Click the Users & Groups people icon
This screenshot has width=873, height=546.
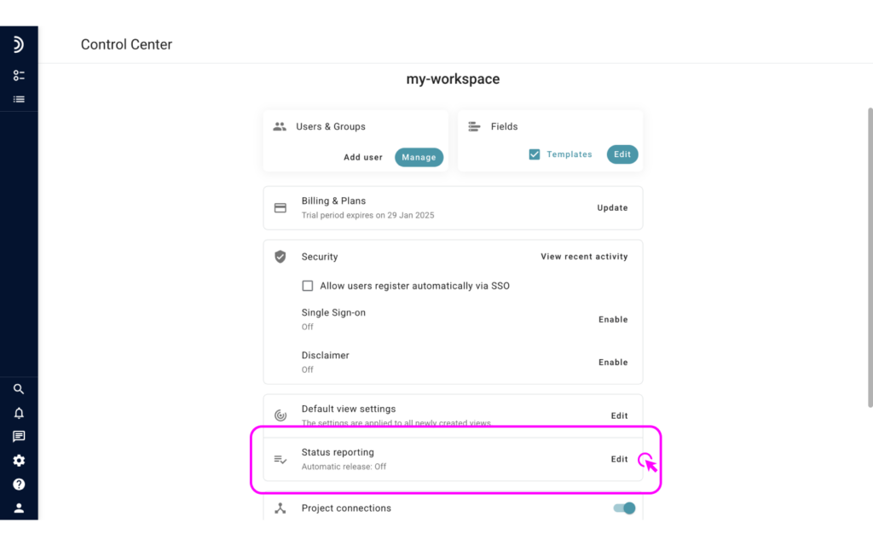(280, 126)
